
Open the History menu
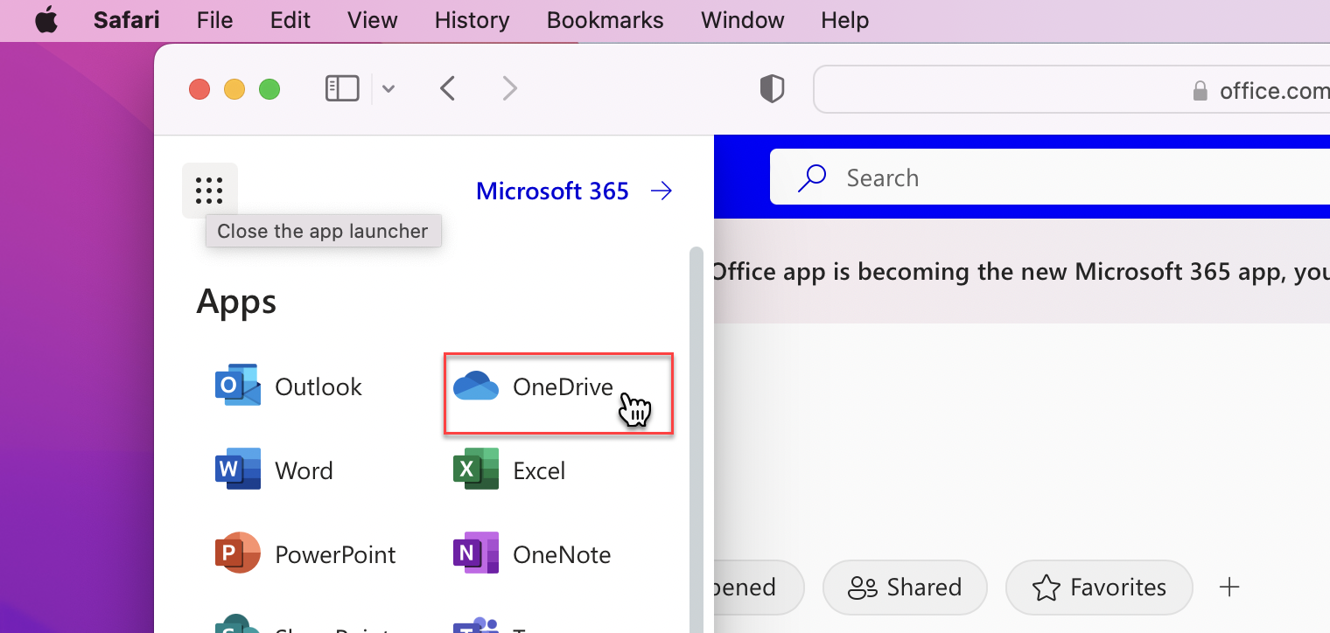pyautogui.click(x=472, y=20)
